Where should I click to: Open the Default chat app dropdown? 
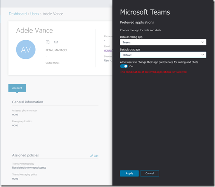pos(163,55)
